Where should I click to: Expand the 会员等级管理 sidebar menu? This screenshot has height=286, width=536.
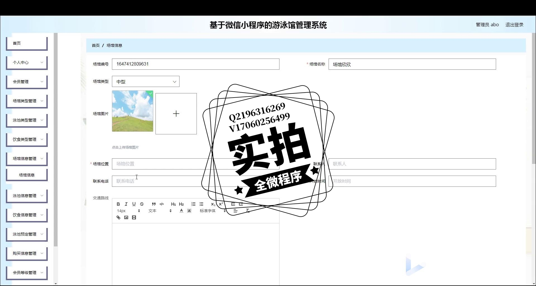[27, 273]
